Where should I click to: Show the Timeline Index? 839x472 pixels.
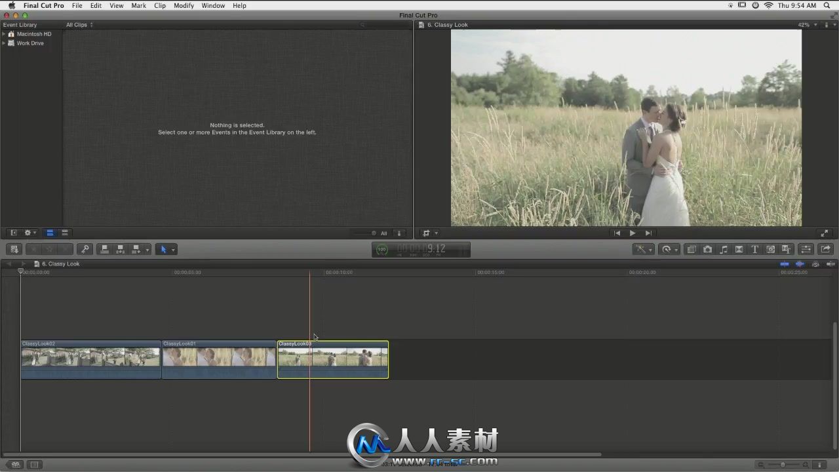[x=34, y=465]
